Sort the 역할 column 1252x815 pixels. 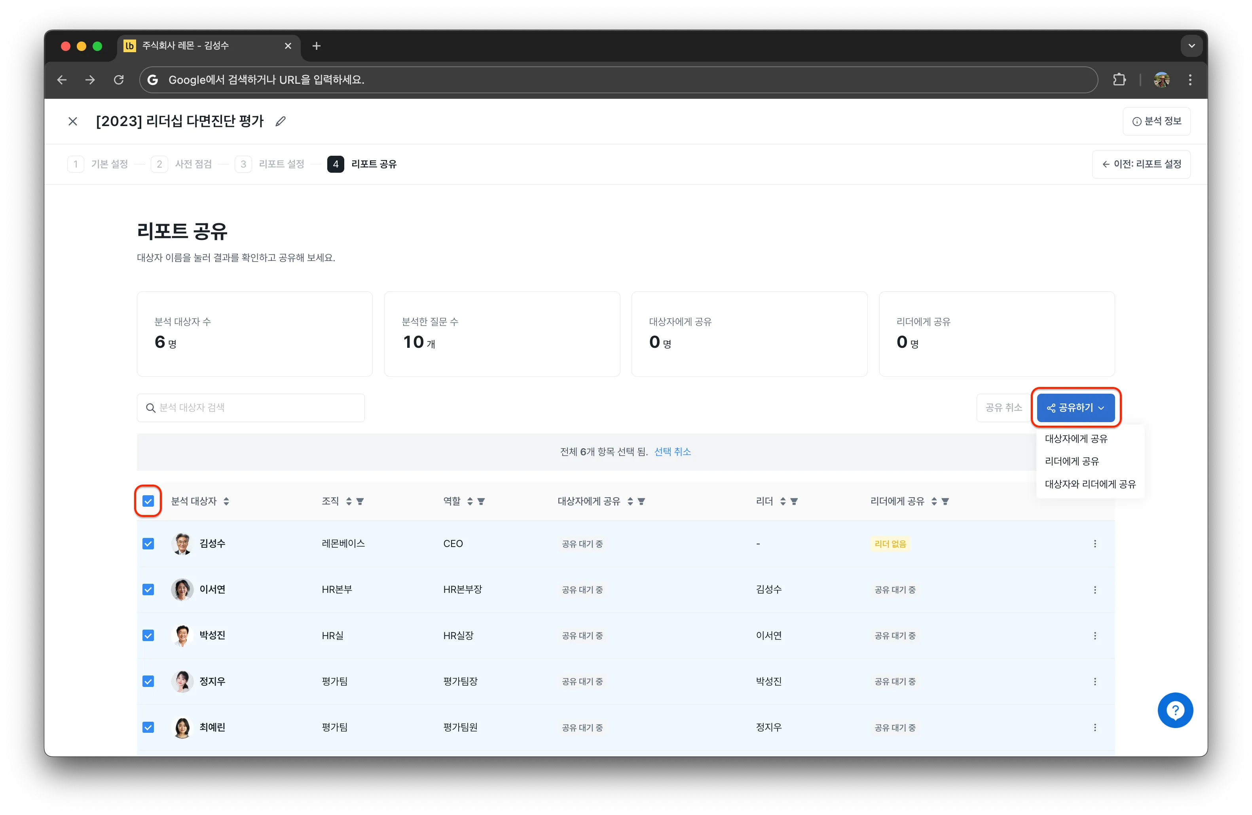tap(470, 501)
